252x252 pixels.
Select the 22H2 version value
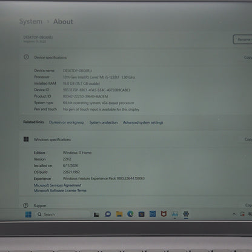67,159
